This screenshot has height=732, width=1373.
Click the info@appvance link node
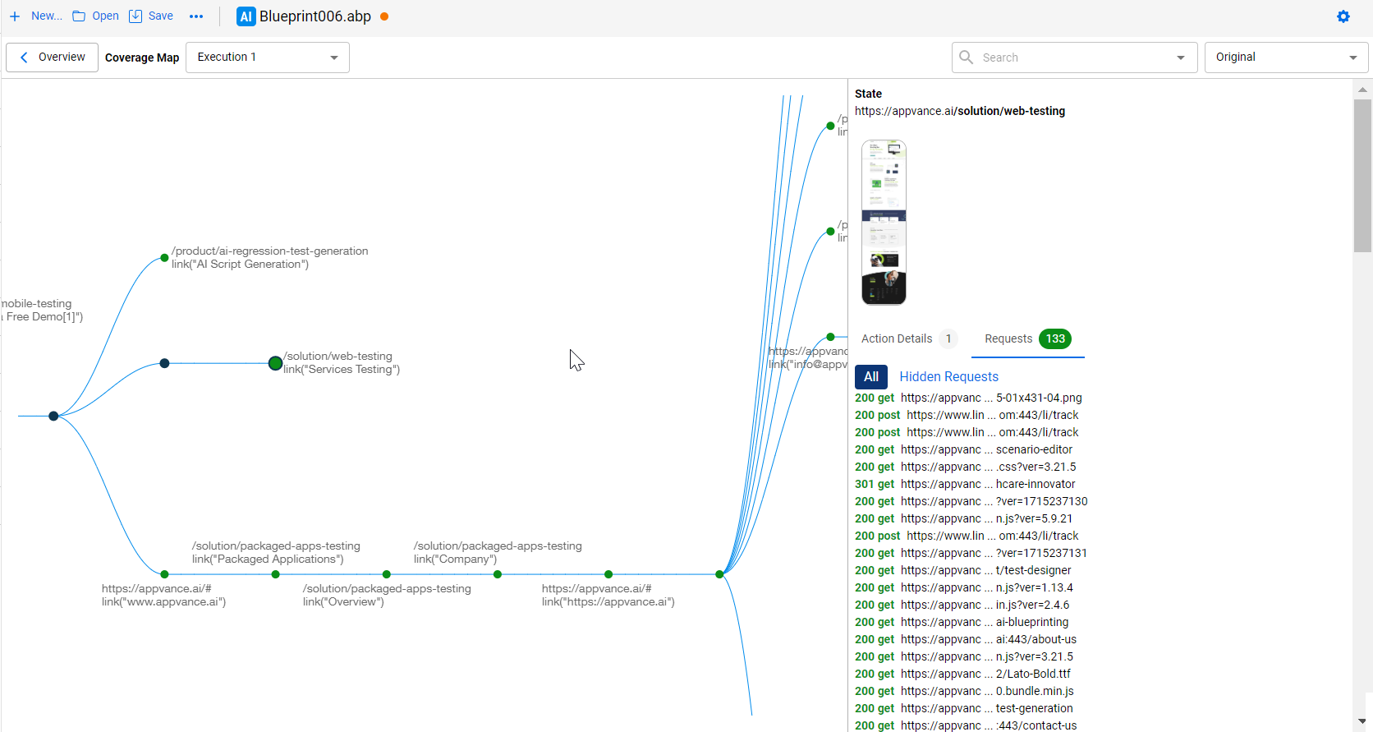[x=830, y=337]
